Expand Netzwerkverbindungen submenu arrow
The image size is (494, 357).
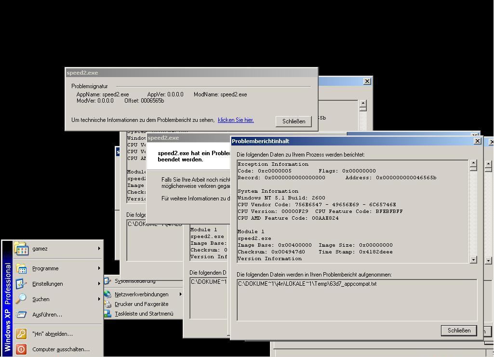tap(181, 294)
